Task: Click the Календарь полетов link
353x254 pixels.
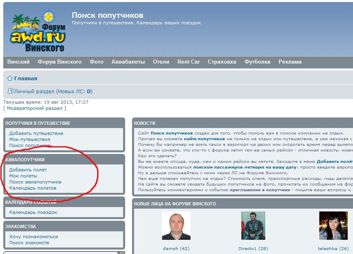Action: pyautogui.click(x=32, y=188)
